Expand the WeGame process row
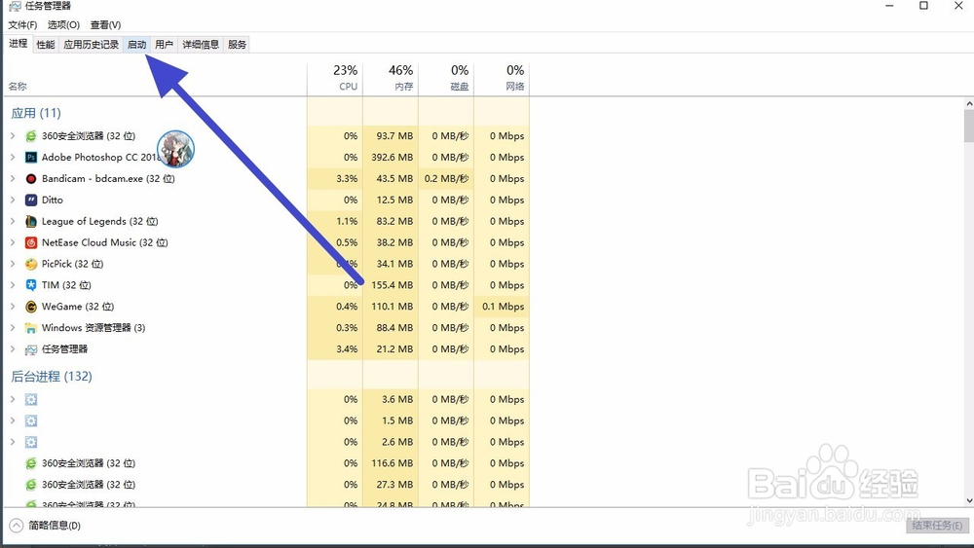Viewport: 974px width, 548px height. point(13,306)
